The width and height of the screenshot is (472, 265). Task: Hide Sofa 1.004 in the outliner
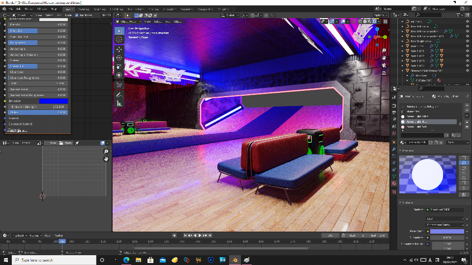[x=468, y=65]
